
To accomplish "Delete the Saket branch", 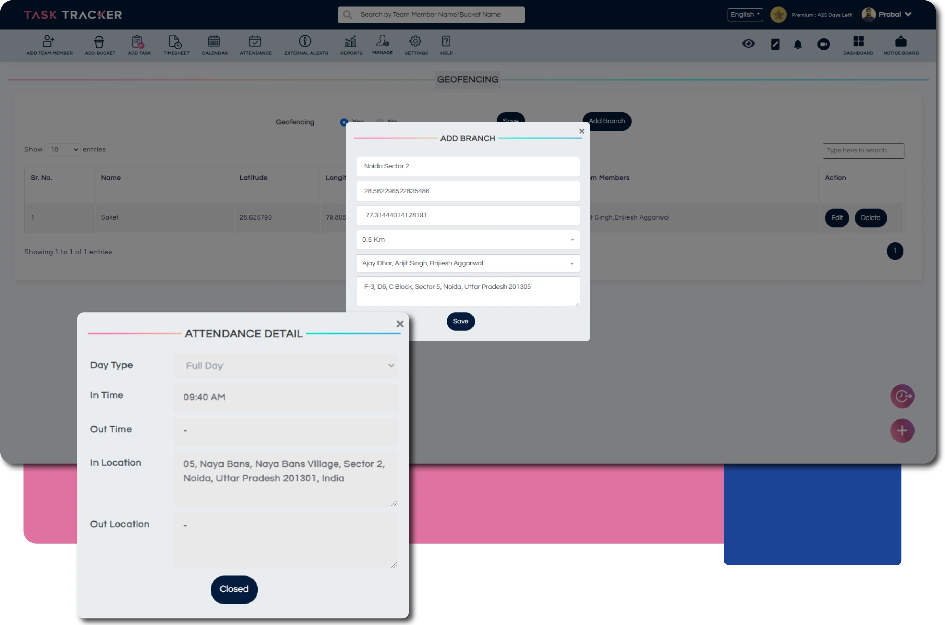I will pyautogui.click(x=870, y=218).
